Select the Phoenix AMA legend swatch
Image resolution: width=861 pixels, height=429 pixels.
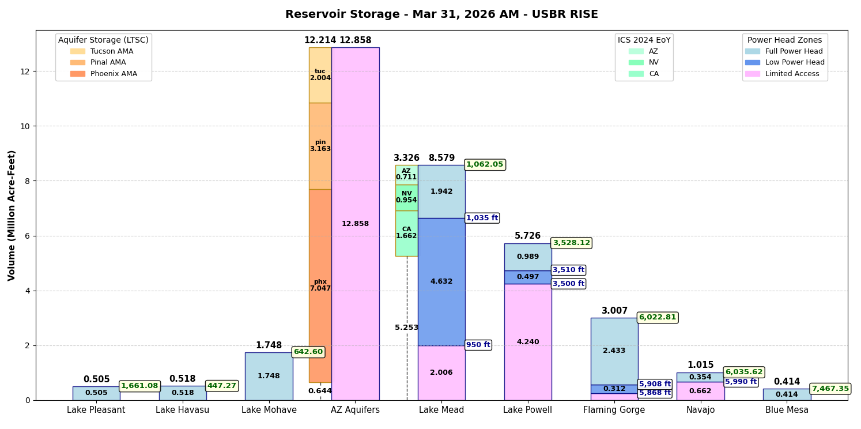(x=77, y=74)
